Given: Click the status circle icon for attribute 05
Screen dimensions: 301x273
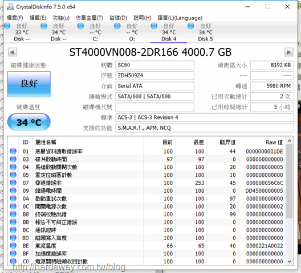Looking at the screenshot, I should click(13, 175).
